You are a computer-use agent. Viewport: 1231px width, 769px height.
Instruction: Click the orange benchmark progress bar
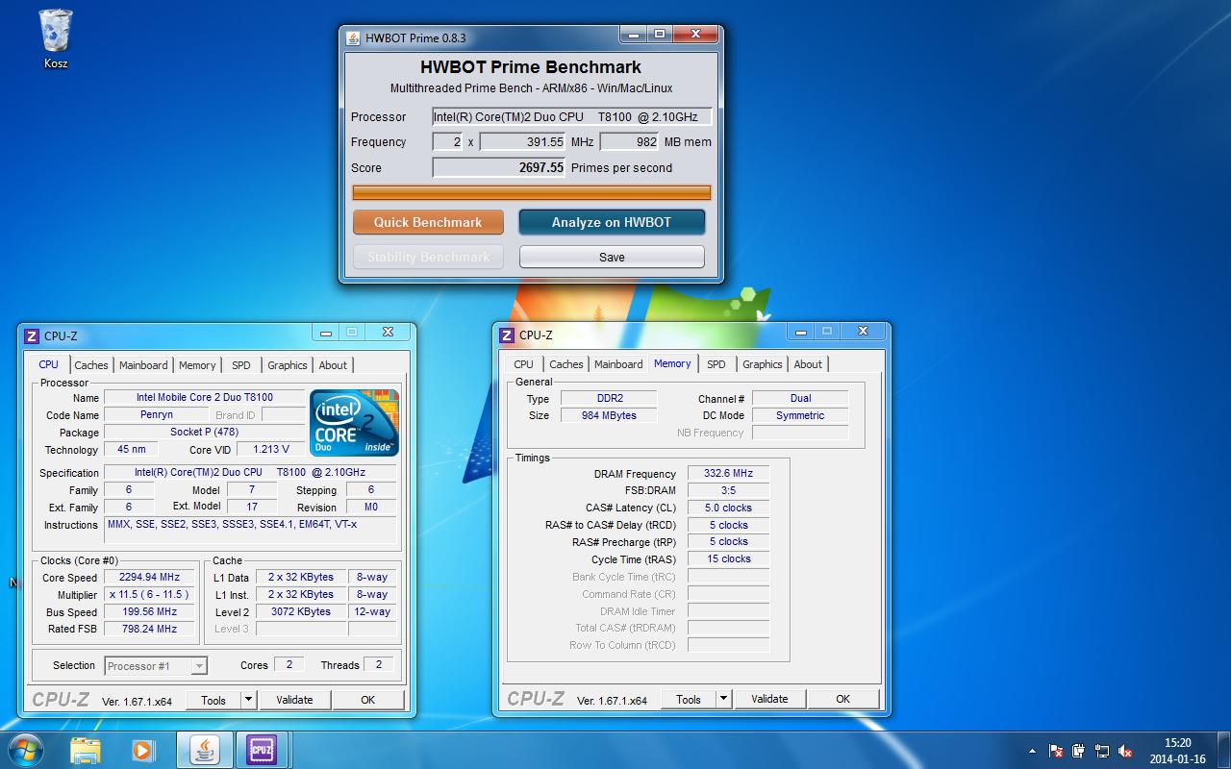click(x=532, y=192)
